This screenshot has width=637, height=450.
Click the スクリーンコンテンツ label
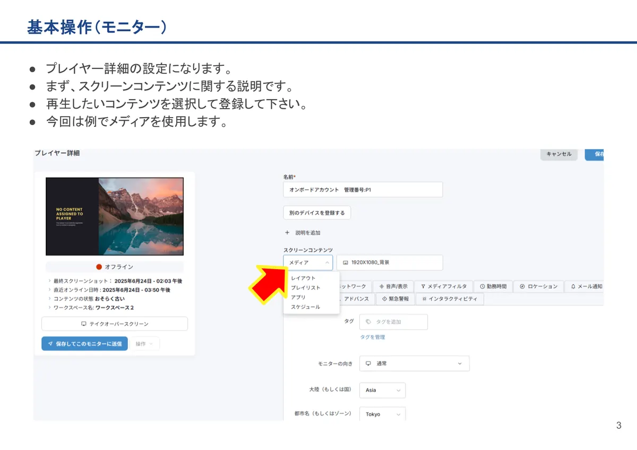(308, 250)
